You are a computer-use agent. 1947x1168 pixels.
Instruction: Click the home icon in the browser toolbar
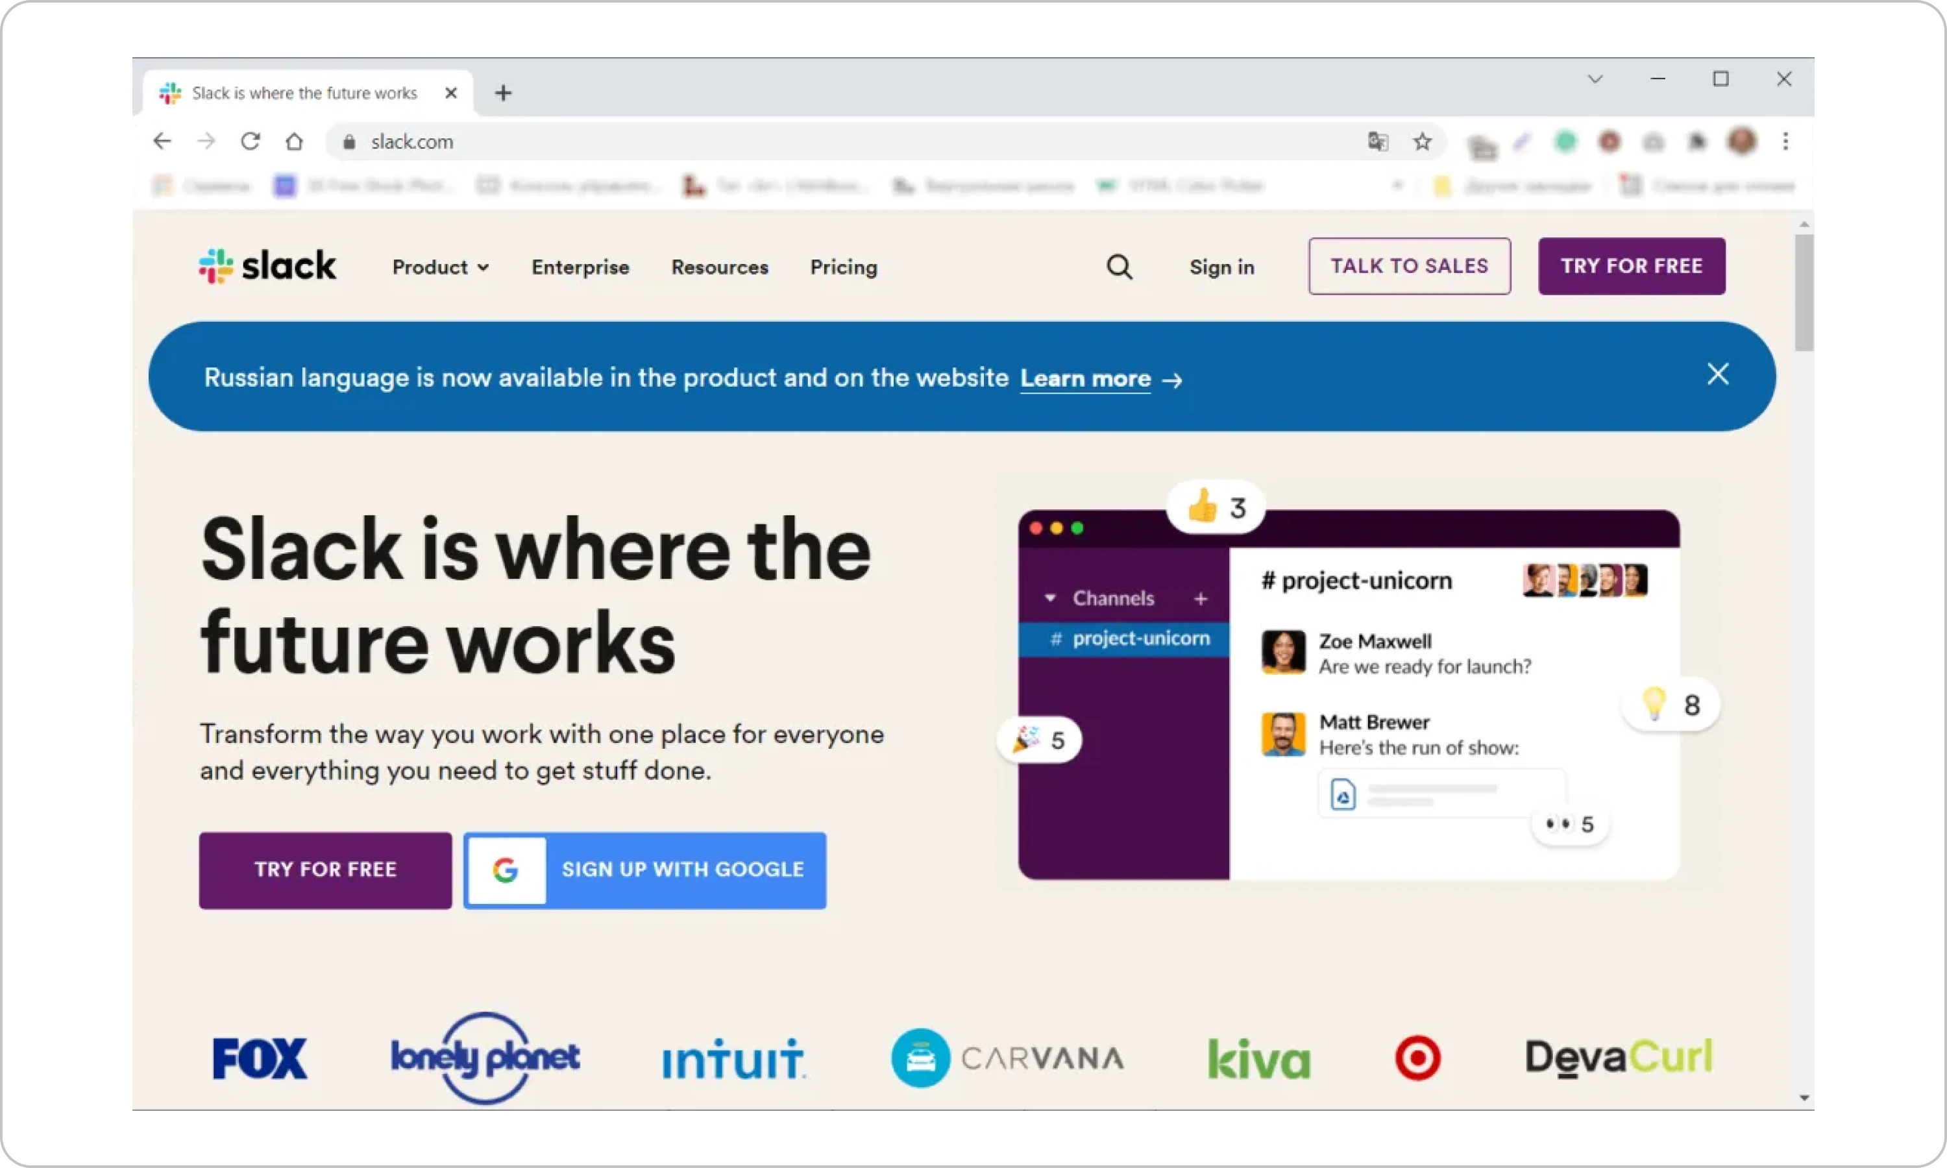[x=295, y=141]
